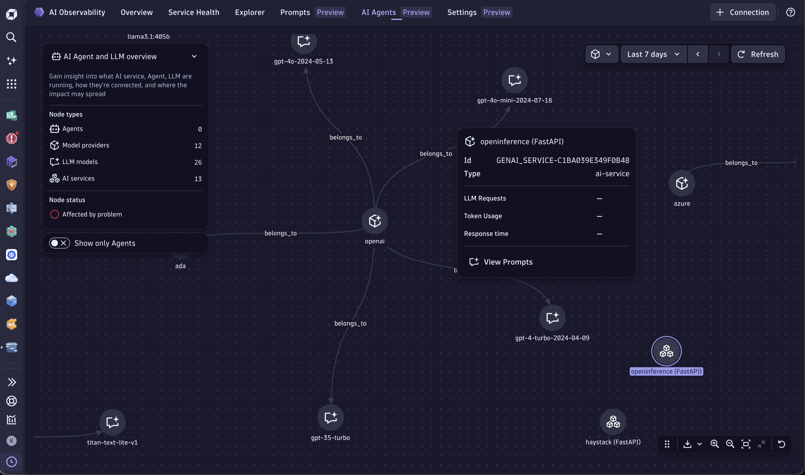This screenshot has height=475, width=805.
Task: Click the Connection button
Action: (x=743, y=12)
